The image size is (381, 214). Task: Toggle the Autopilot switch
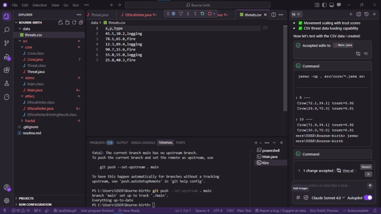368,197
